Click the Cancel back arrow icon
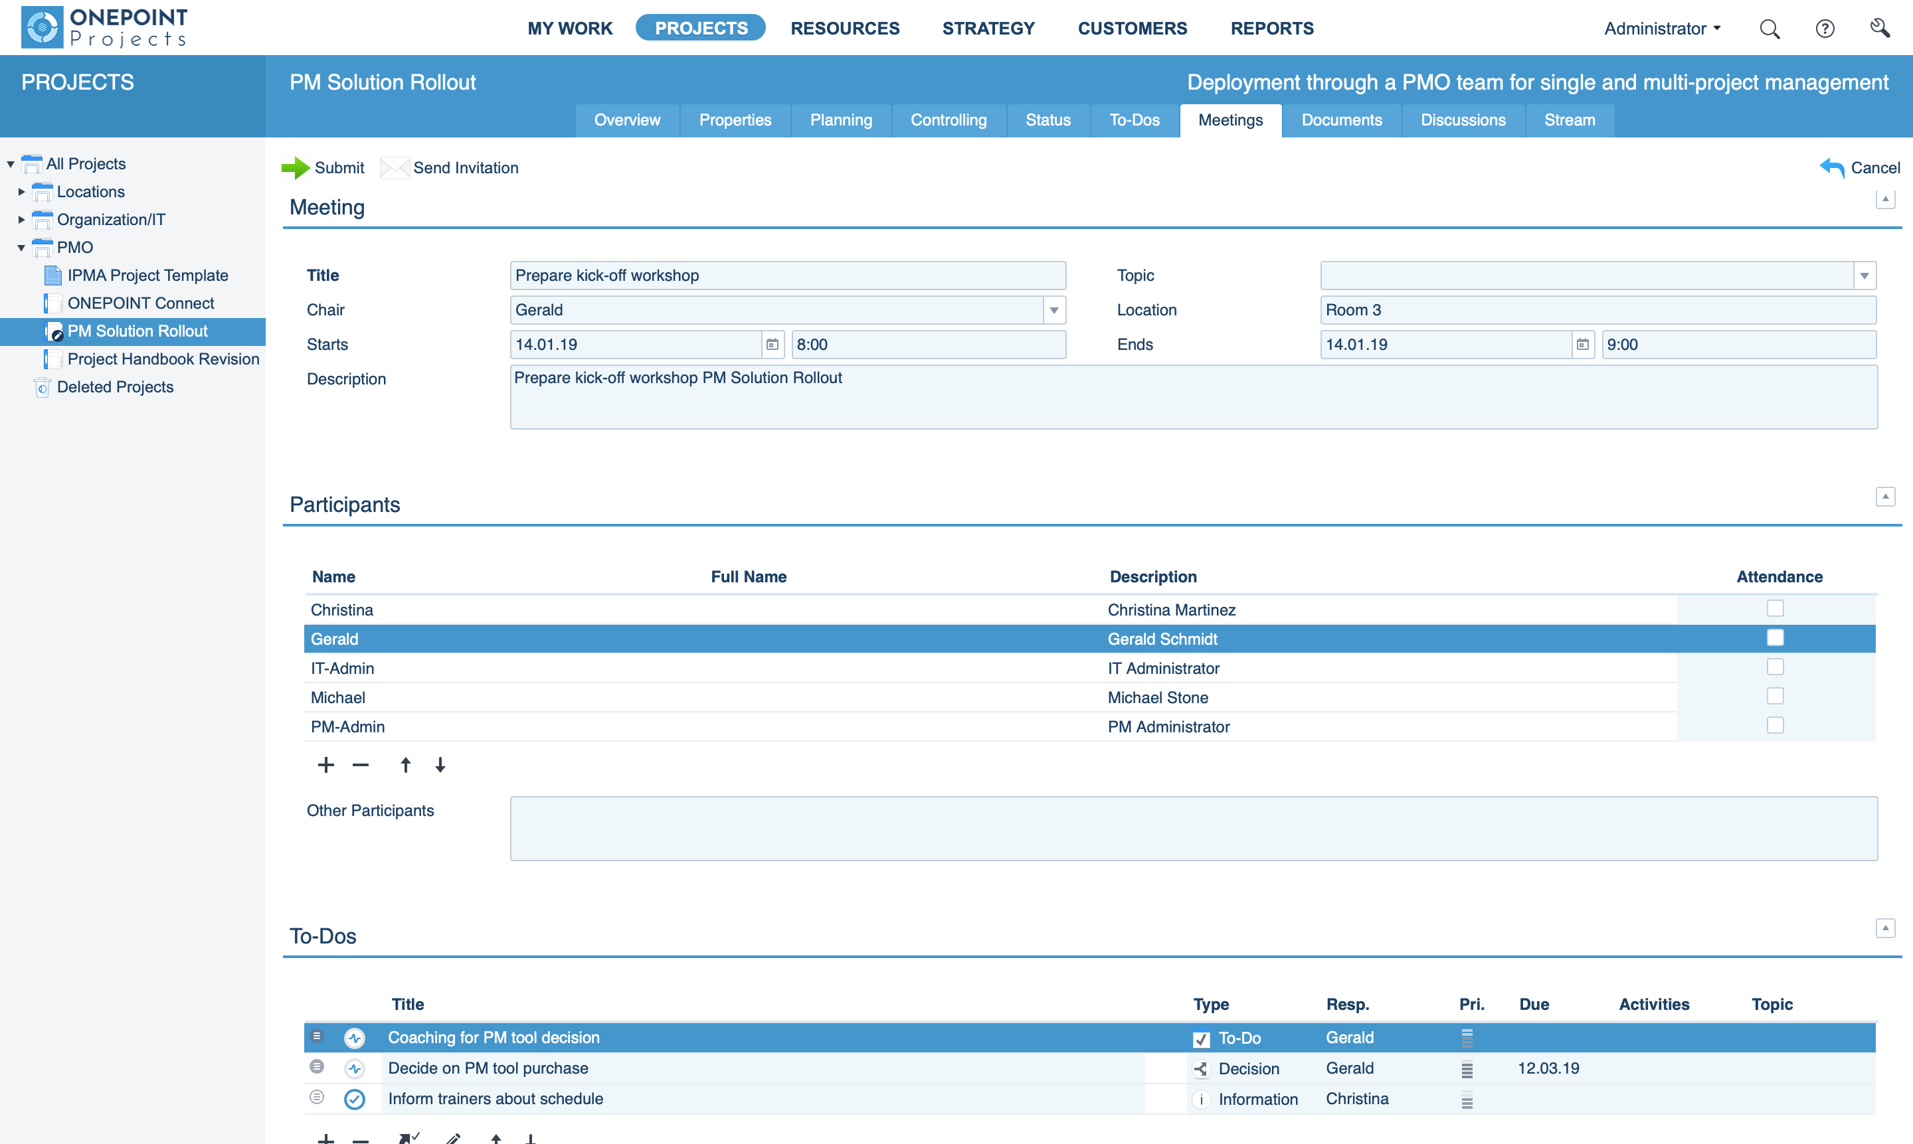Screen dimensions: 1913x1144 click(1832, 167)
